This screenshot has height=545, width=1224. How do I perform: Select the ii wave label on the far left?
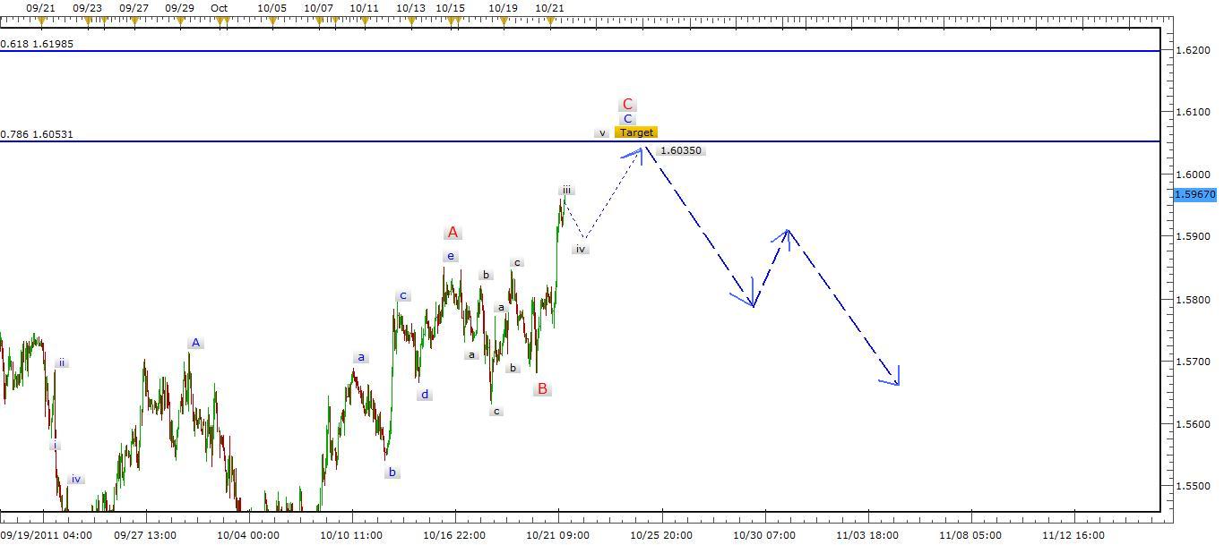click(x=61, y=363)
